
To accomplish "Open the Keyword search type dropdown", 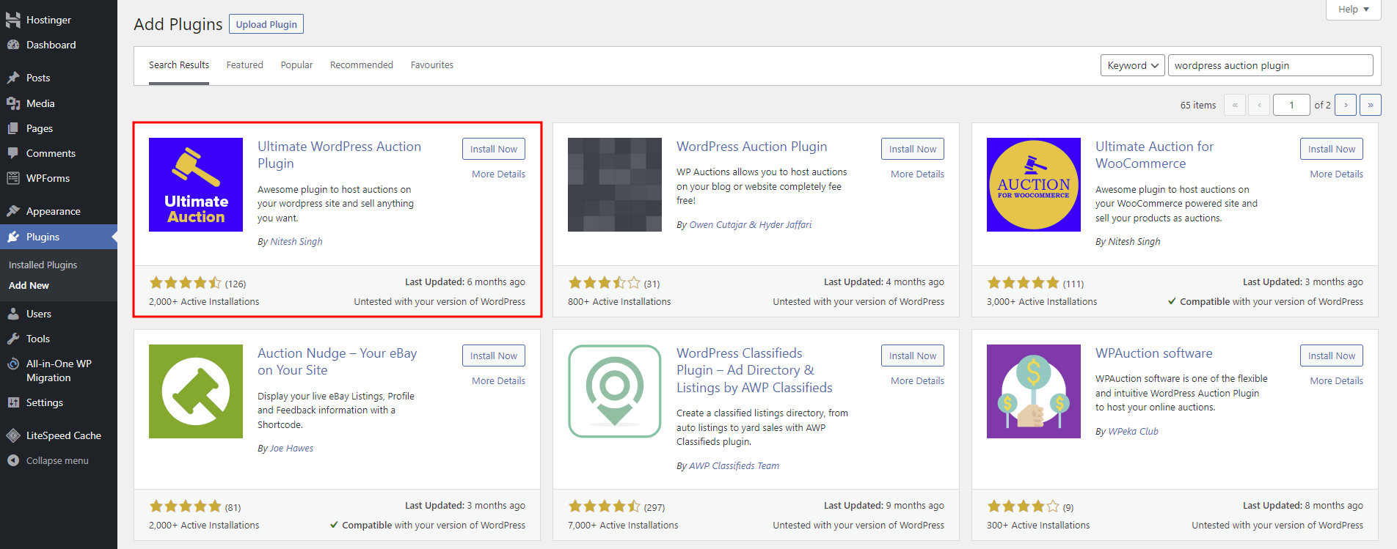I will pyautogui.click(x=1132, y=65).
